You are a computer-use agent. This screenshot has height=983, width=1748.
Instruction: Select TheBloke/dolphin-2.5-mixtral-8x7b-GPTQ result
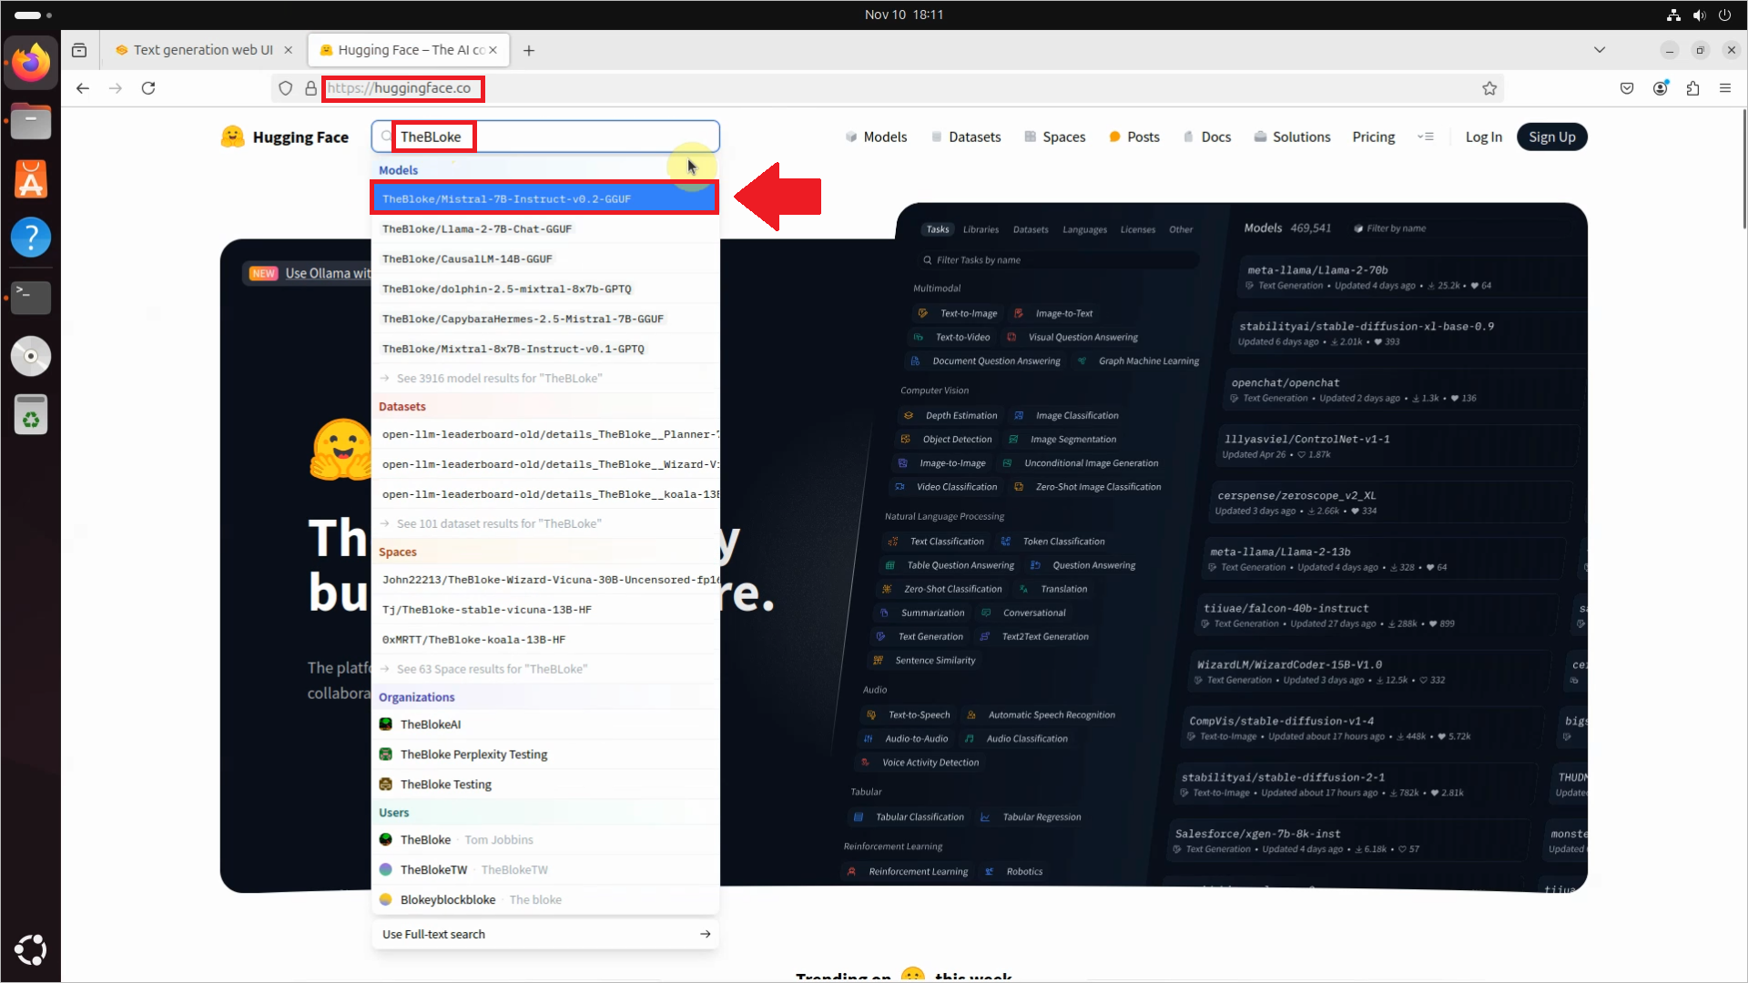click(544, 289)
